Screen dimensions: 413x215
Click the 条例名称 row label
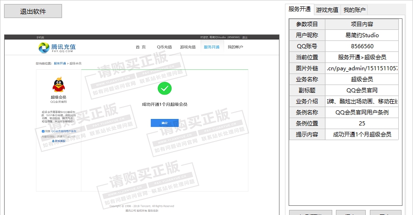(x=307, y=113)
